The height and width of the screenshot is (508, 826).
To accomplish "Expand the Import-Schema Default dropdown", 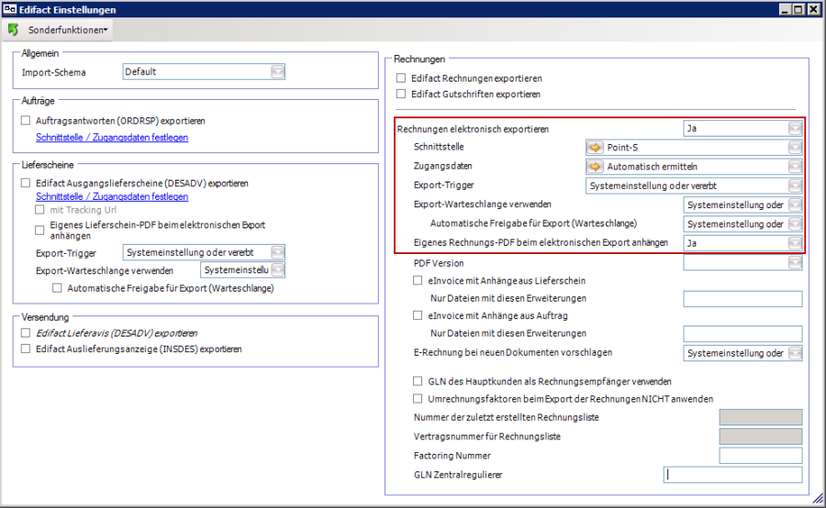I will click(x=277, y=72).
